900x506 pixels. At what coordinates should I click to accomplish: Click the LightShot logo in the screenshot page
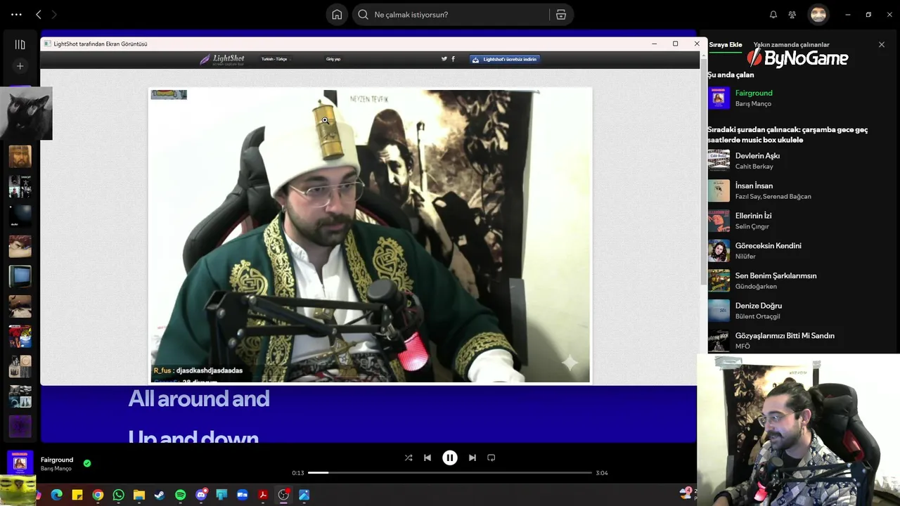click(x=222, y=59)
